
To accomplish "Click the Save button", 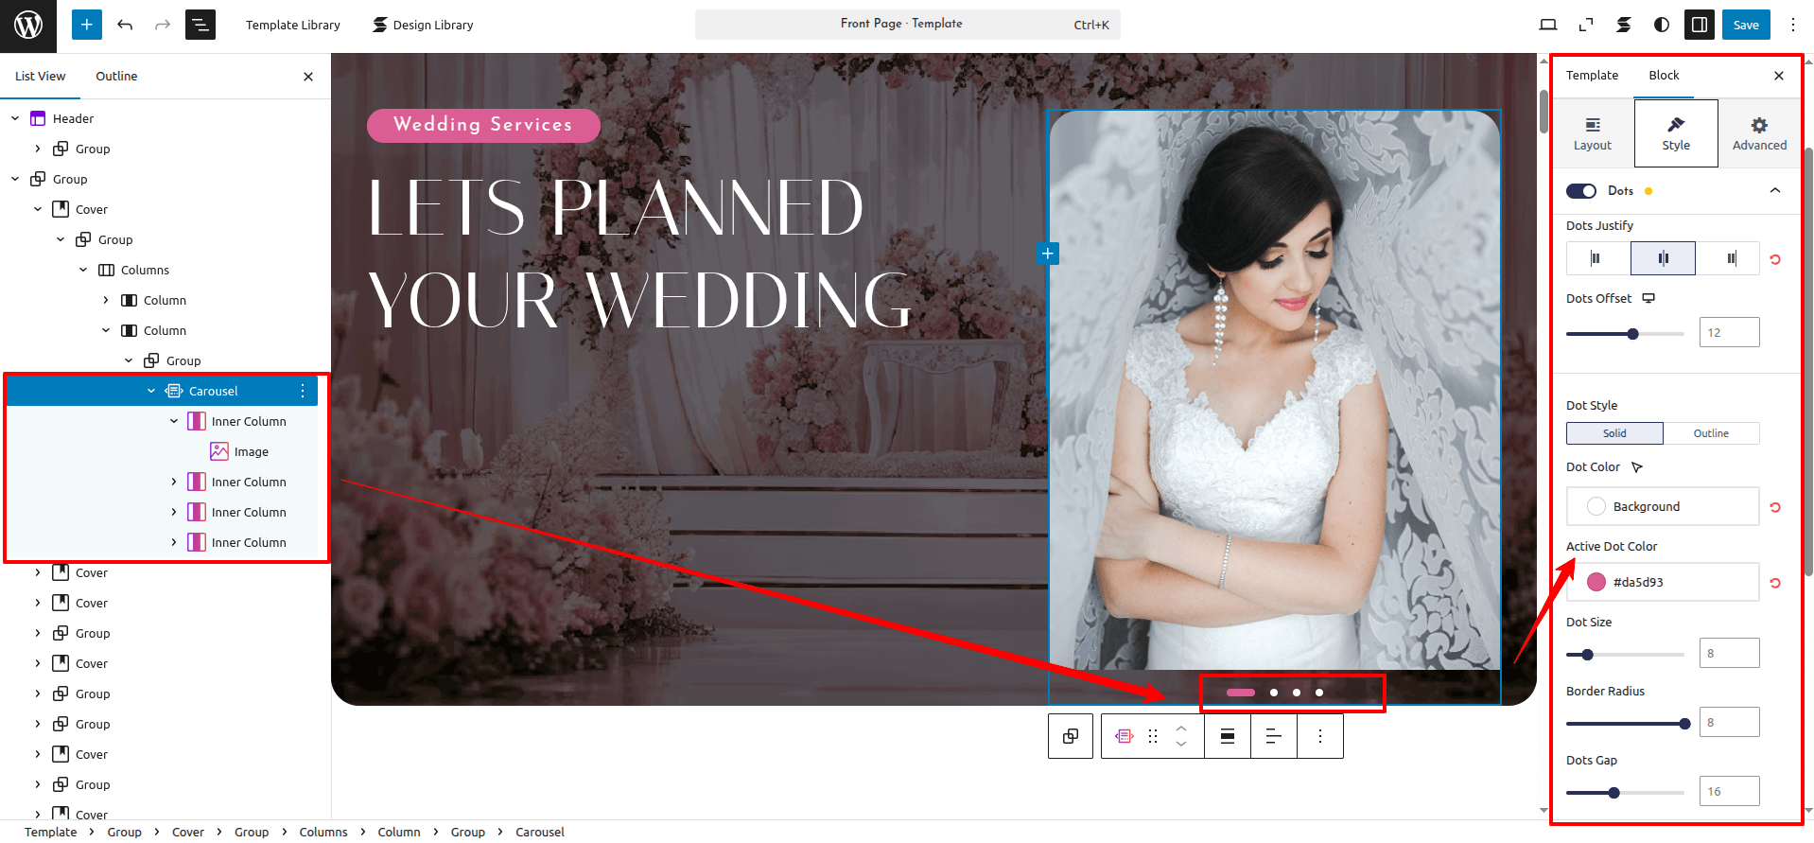I will tap(1746, 25).
